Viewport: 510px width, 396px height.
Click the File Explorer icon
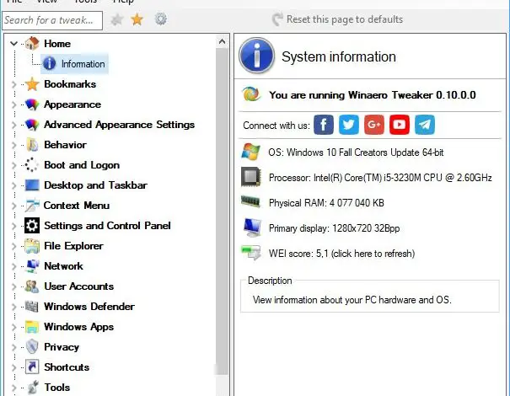click(x=32, y=246)
